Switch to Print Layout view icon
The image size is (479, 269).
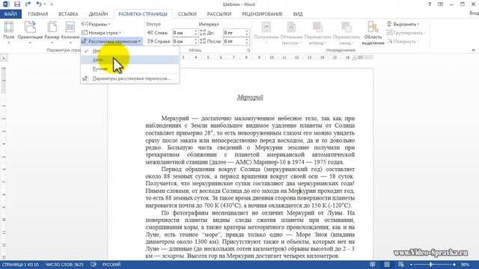click(387, 265)
